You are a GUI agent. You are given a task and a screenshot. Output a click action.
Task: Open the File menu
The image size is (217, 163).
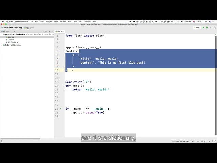pyautogui.click(x=32, y=22)
